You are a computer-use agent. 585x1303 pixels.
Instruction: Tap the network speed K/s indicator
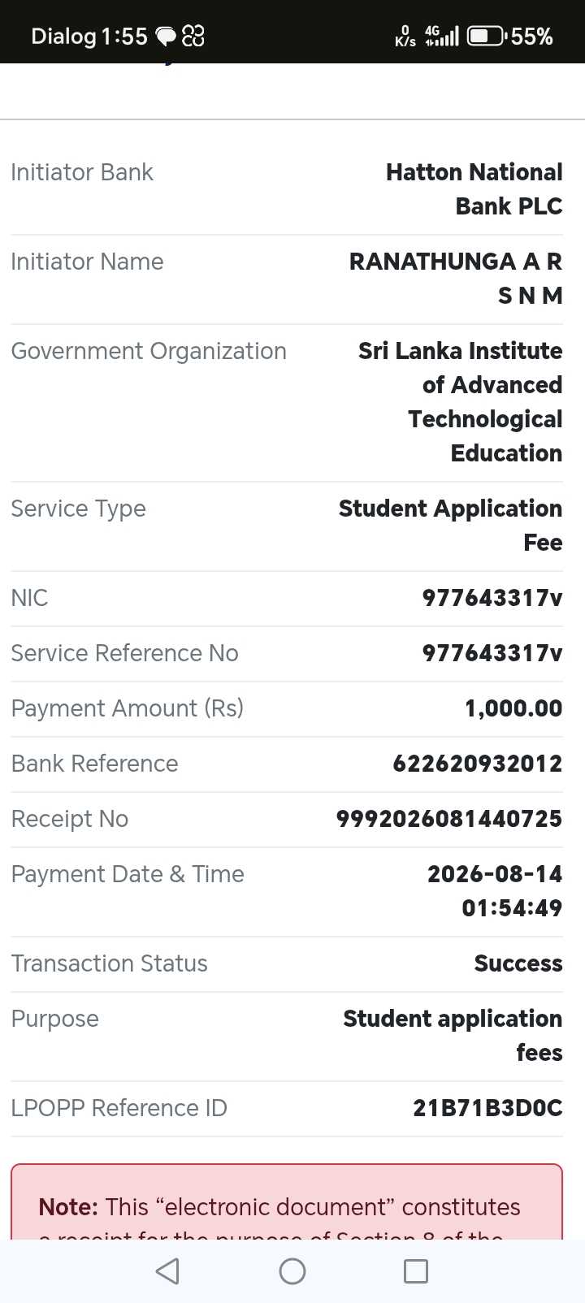[405, 36]
